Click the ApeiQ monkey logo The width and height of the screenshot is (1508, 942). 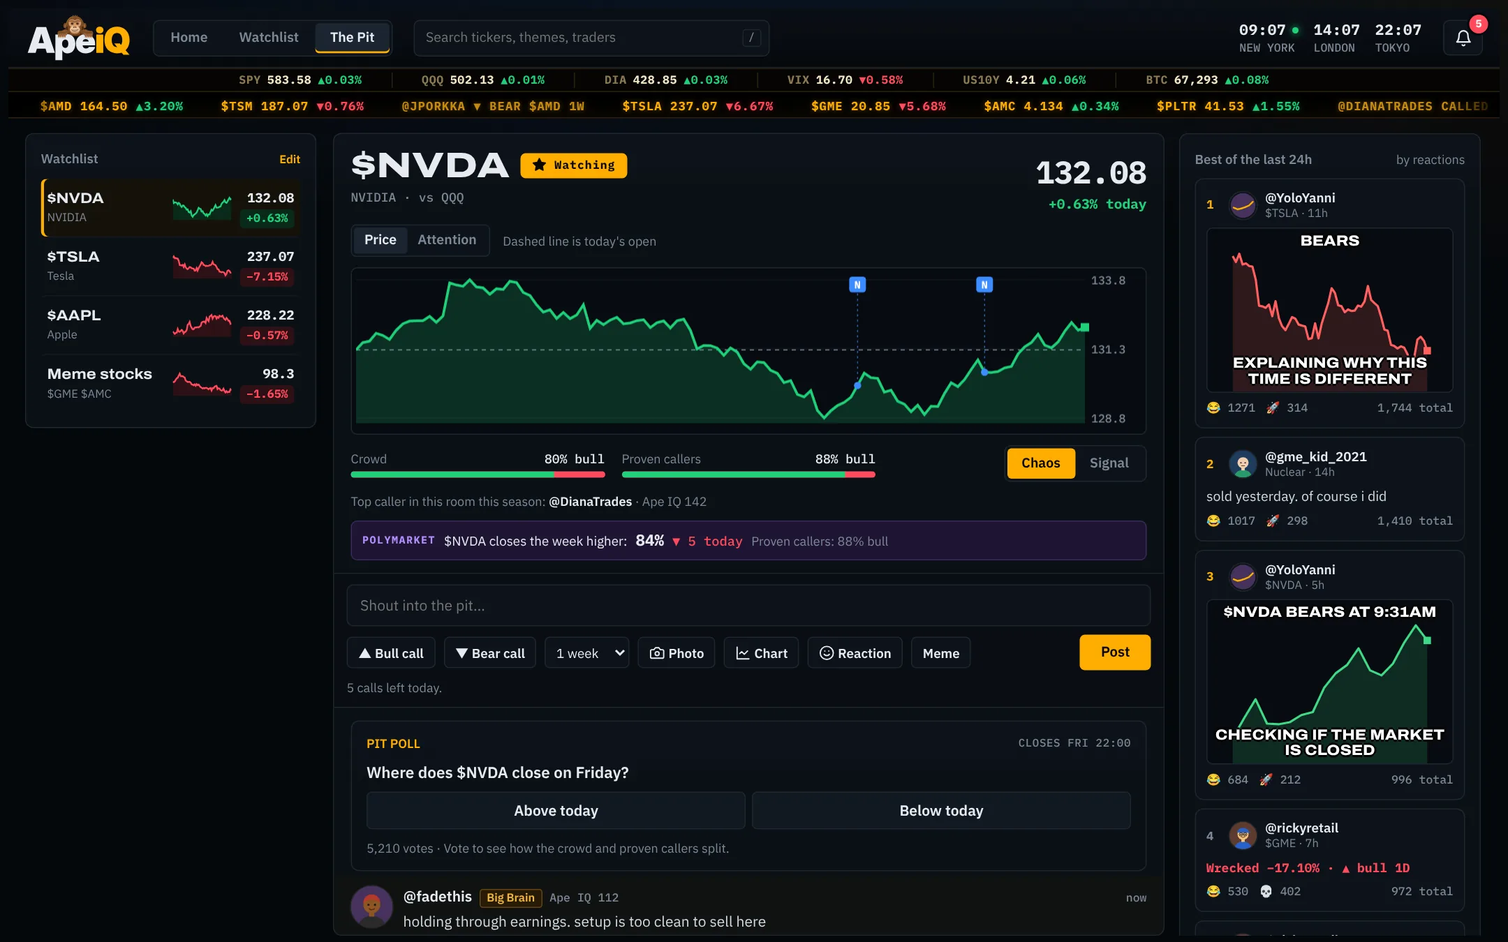(x=79, y=37)
